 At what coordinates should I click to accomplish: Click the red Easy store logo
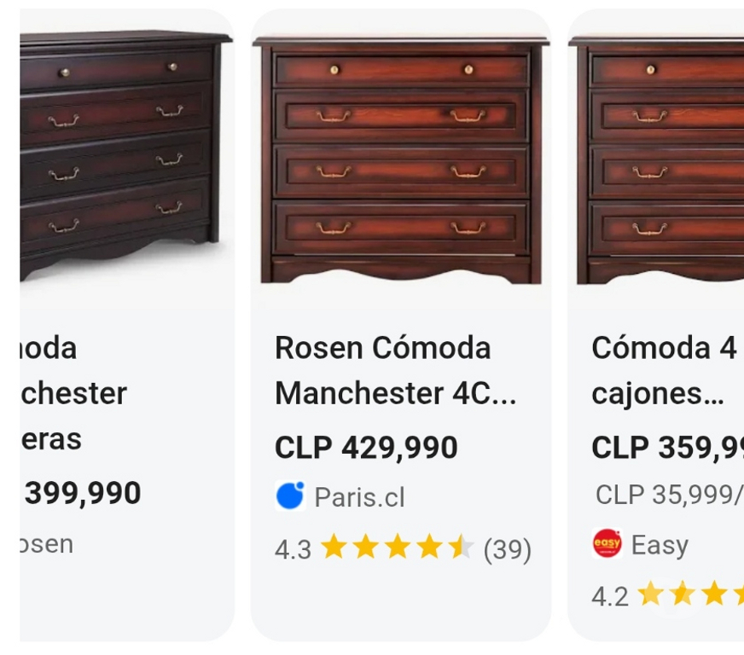[x=607, y=544]
